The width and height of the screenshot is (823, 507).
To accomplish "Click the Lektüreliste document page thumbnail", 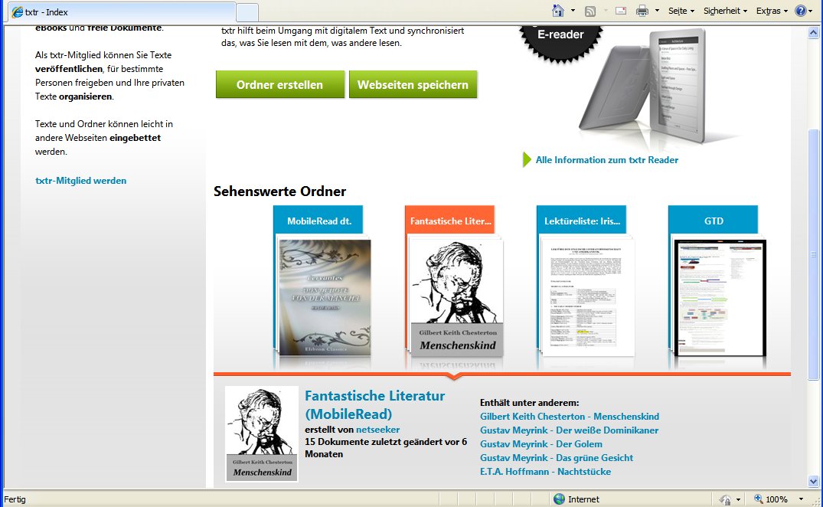I will (589, 298).
